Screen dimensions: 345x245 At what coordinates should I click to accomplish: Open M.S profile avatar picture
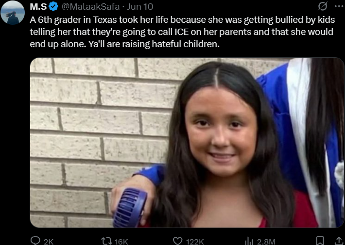(x=13, y=13)
